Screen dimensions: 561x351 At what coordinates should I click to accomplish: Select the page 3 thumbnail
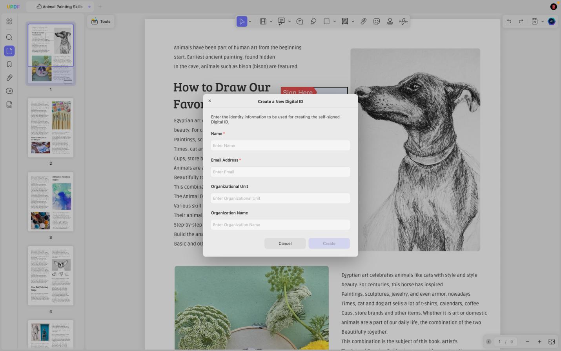point(51,202)
